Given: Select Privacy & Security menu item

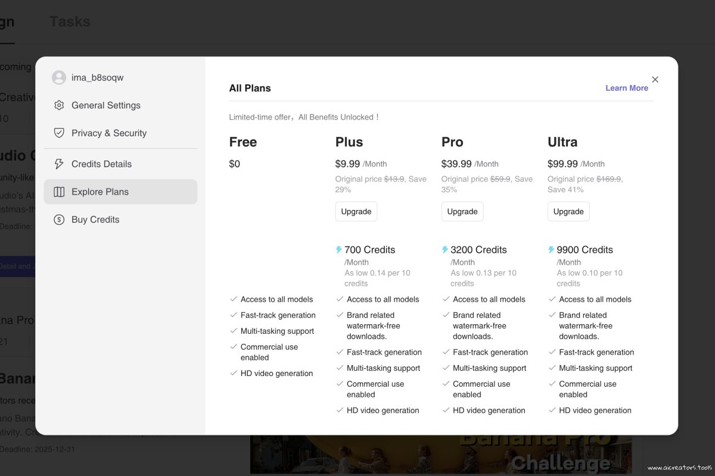Looking at the screenshot, I should point(109,133).
